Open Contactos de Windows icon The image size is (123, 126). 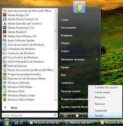pos(5,53)
